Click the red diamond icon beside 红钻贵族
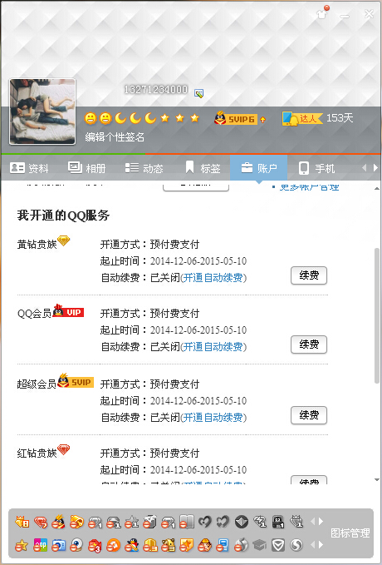Viewport: 382px width, 565px height. coord(63,449)
